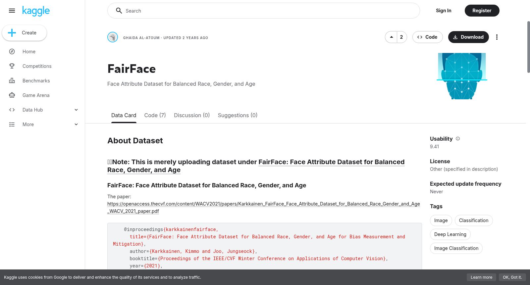Click the Image tag
This screenshot has height=285, width=530.
click(441, 220)
